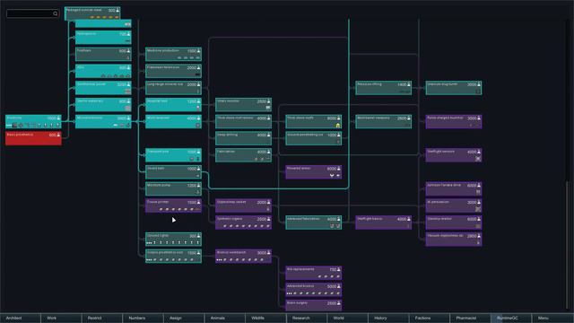
Task: Select the Fabrication research node
Action: pyautogui.click(x=243, y=155)
